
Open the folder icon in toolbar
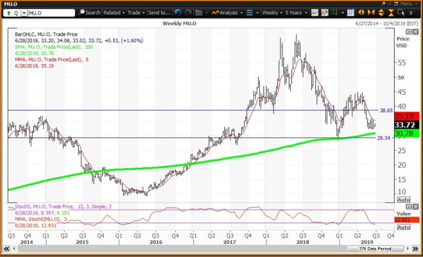(x=199, y=12)
